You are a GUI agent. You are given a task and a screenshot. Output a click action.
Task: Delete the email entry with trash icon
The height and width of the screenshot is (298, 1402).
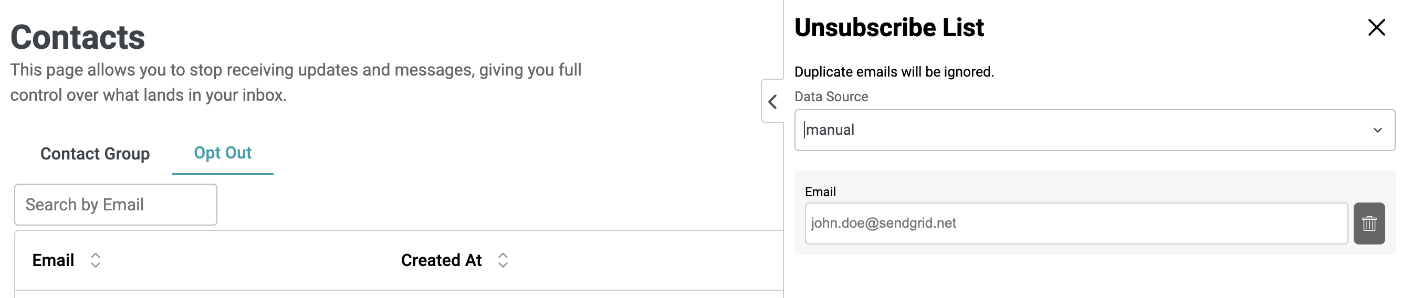1369,223
